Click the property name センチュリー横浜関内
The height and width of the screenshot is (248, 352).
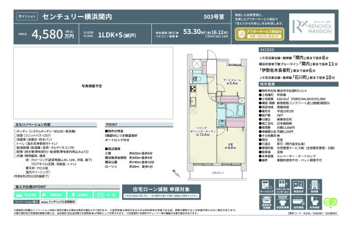77,16
